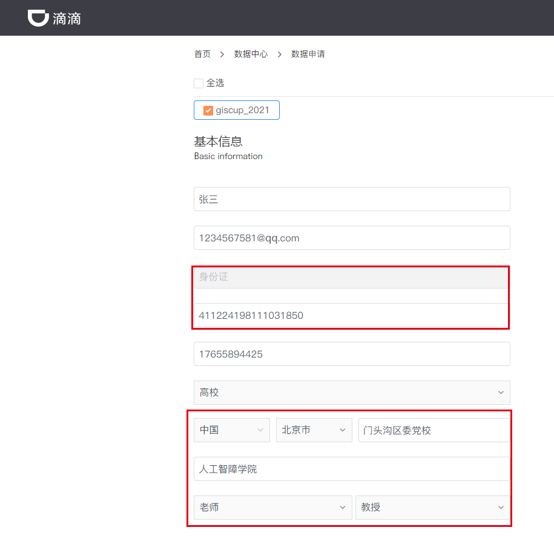554x539 pixels.
Task: Click the Basic information subtitle text
Action: click(228, 156)
